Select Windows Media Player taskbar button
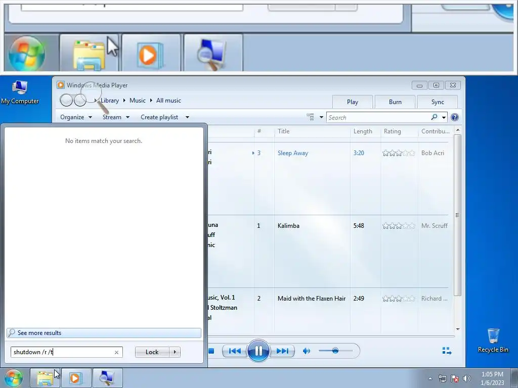The width and height of the screenshot is (518, 388). pyautogui.click(x=76, y=378)
